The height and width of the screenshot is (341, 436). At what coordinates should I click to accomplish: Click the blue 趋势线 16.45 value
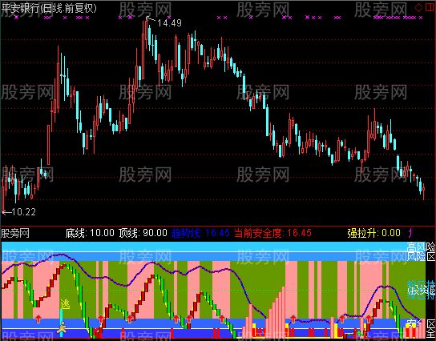(200, 233)
